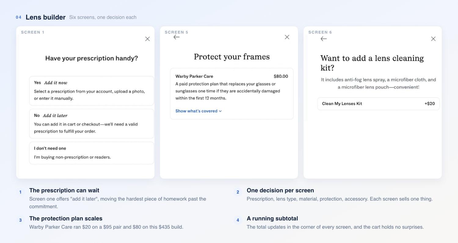
Task: Click the SCREEN 1 label
Action: click(33, 32)
